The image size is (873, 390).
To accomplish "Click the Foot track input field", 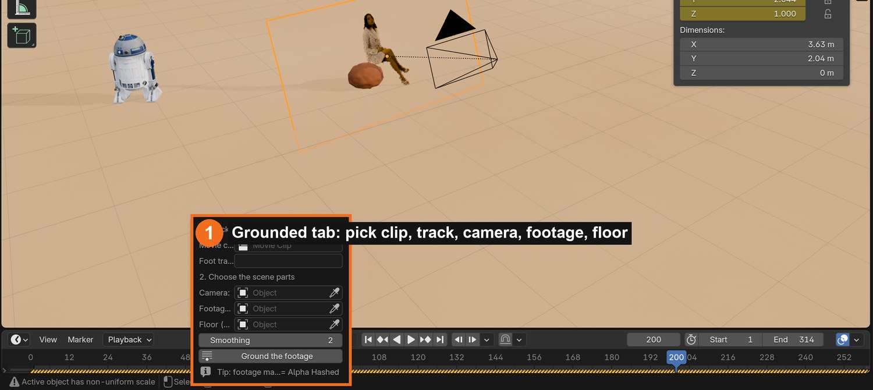I will [x=288, y=261].
